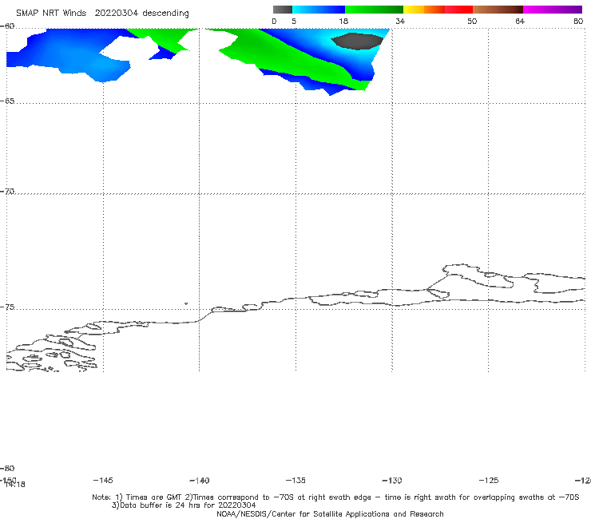
Task: Click the '-75' latitude axis label
Action: point(7,307)
